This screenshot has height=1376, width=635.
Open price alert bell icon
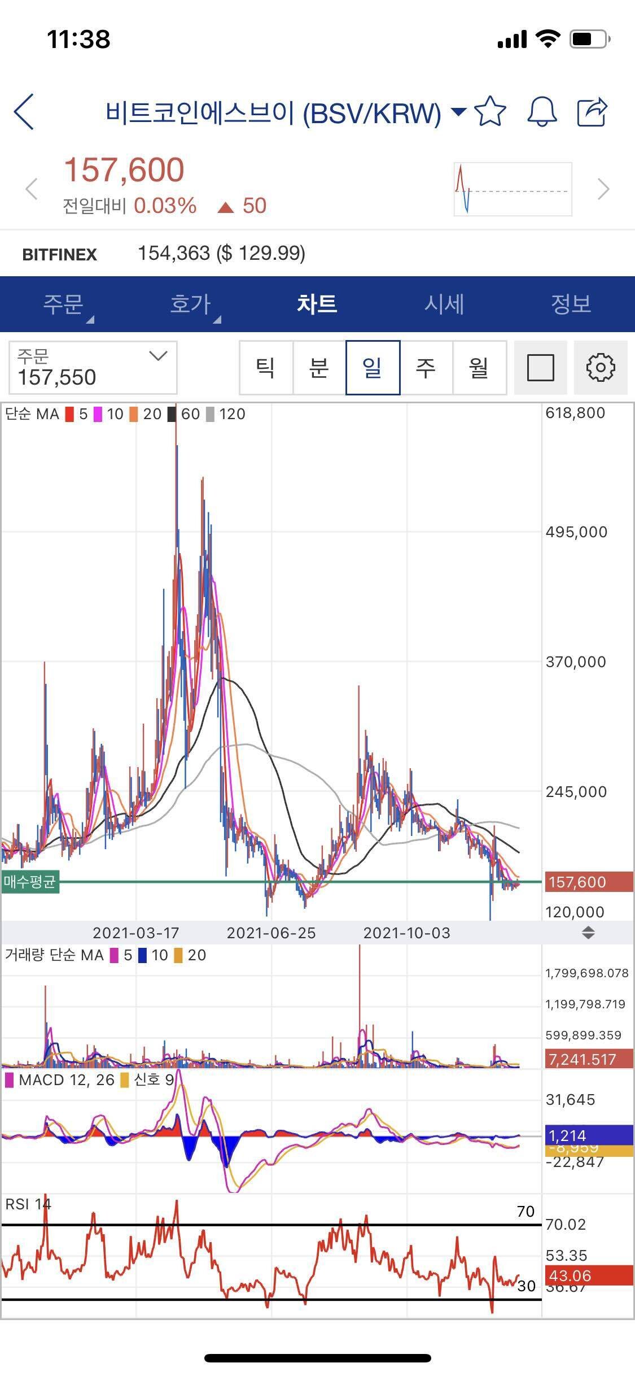(x=541, y=112)
